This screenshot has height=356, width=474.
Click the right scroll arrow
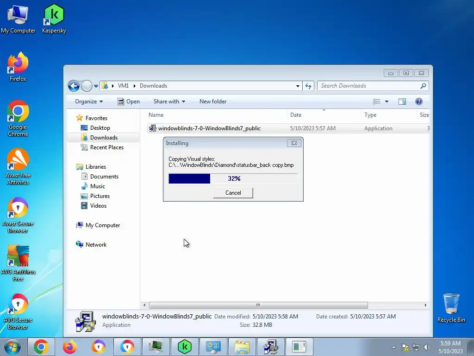click(426, 305)
